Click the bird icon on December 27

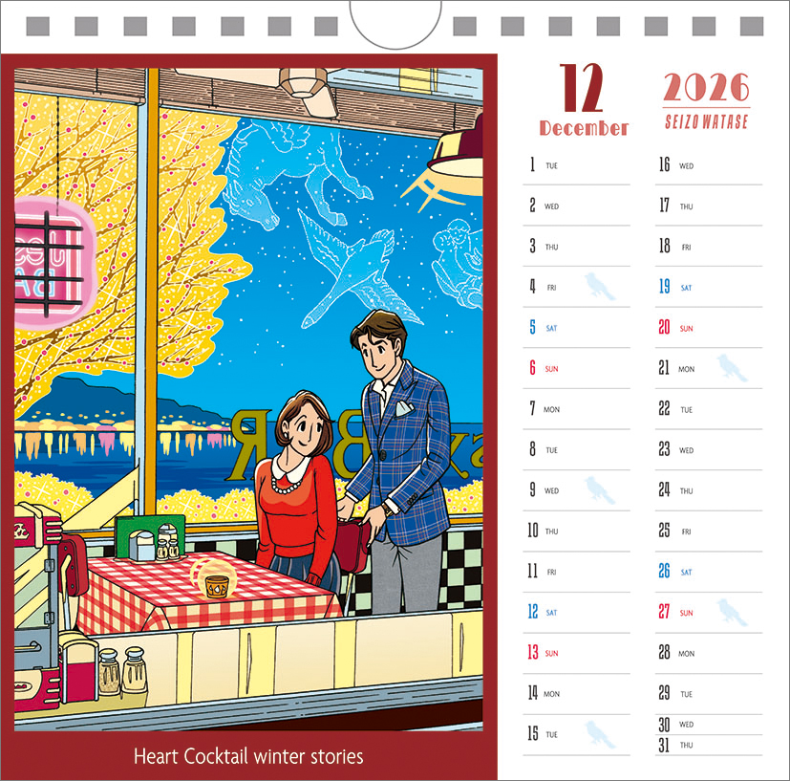pyautogui.click(x=732, y=612)
